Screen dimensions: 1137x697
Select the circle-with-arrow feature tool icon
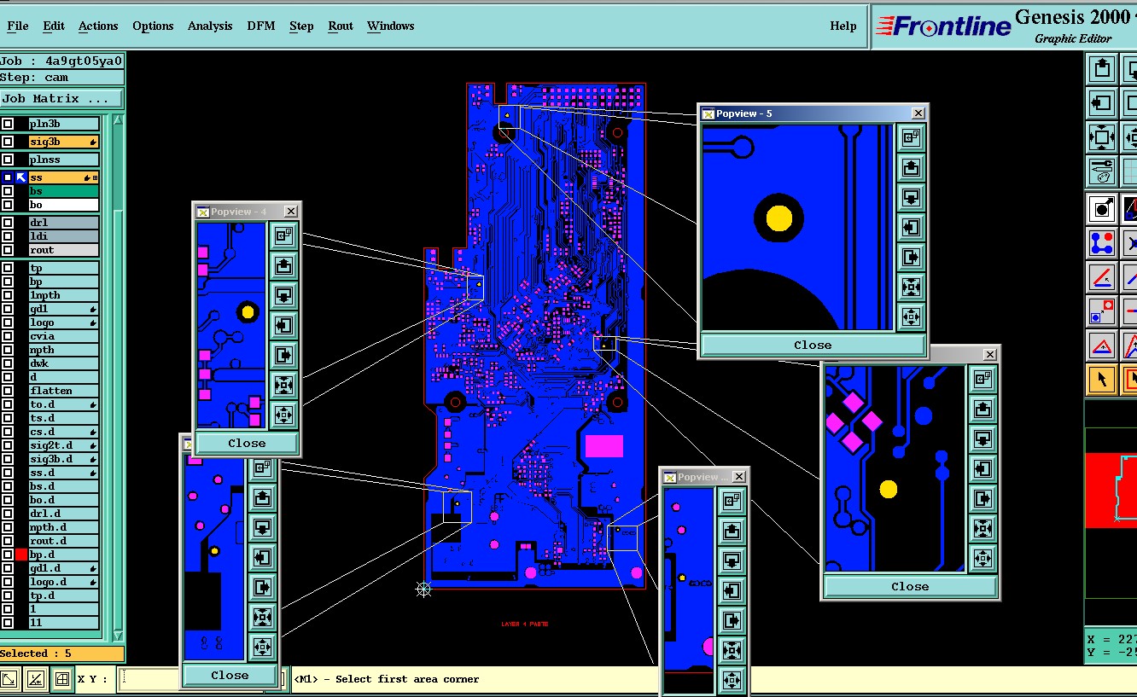point(1102,208)
